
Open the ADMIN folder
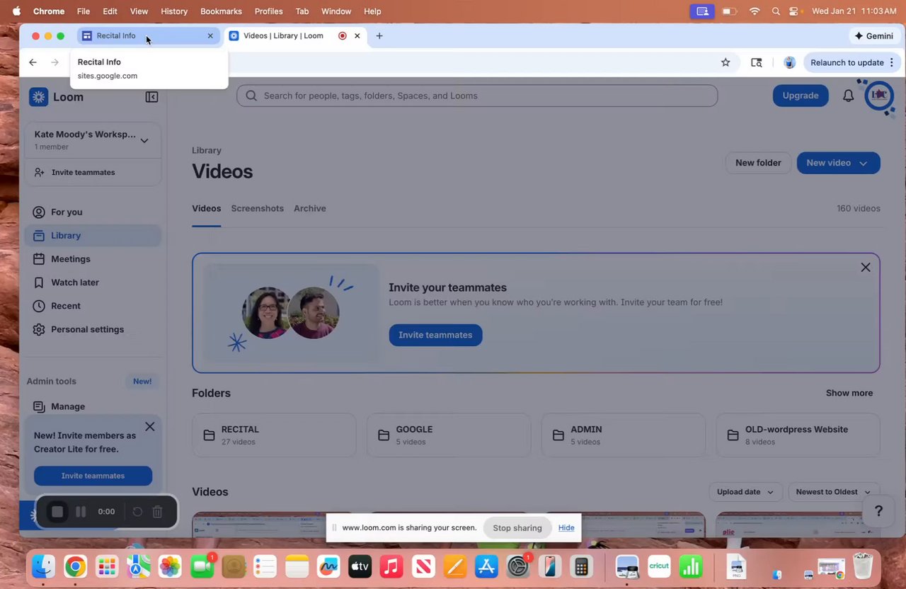point(624,435)
